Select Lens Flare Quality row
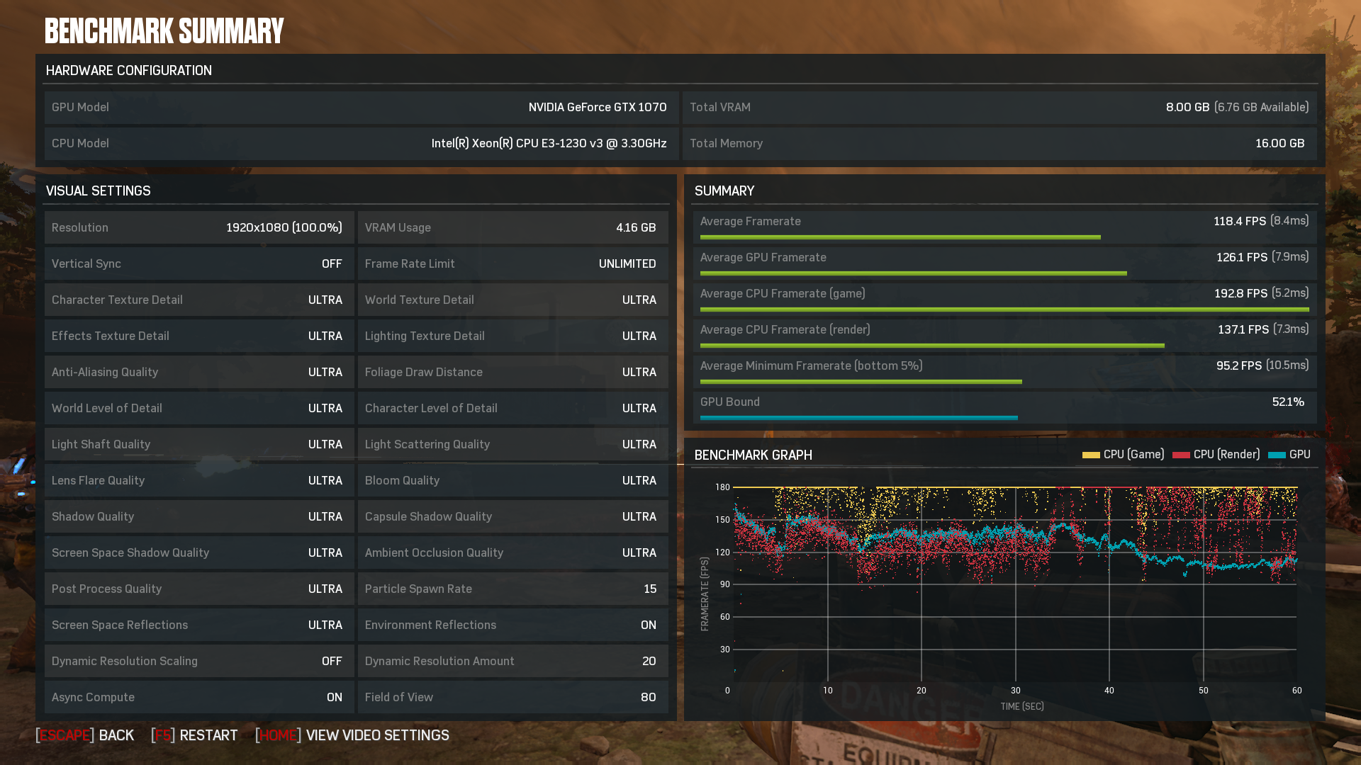1361x765 pixels. point(199,481)
